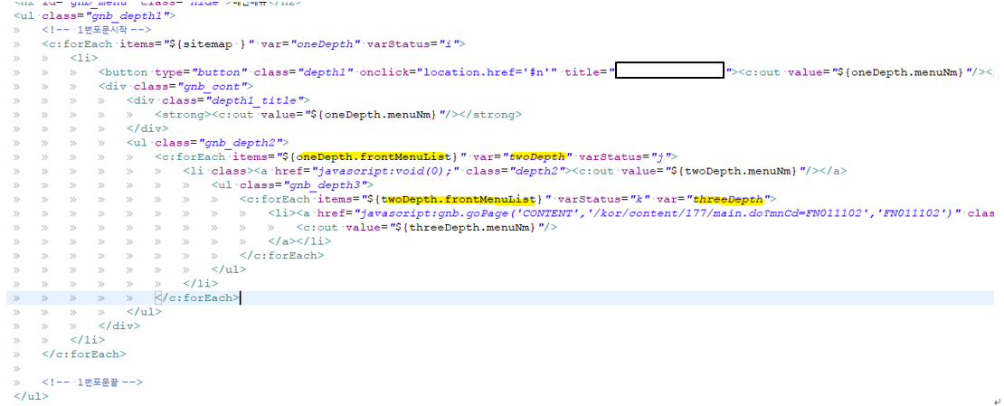Click the closing </a></li> tags
The width and height of the screenshot is (1004, 406).
[x=299, y=241]
